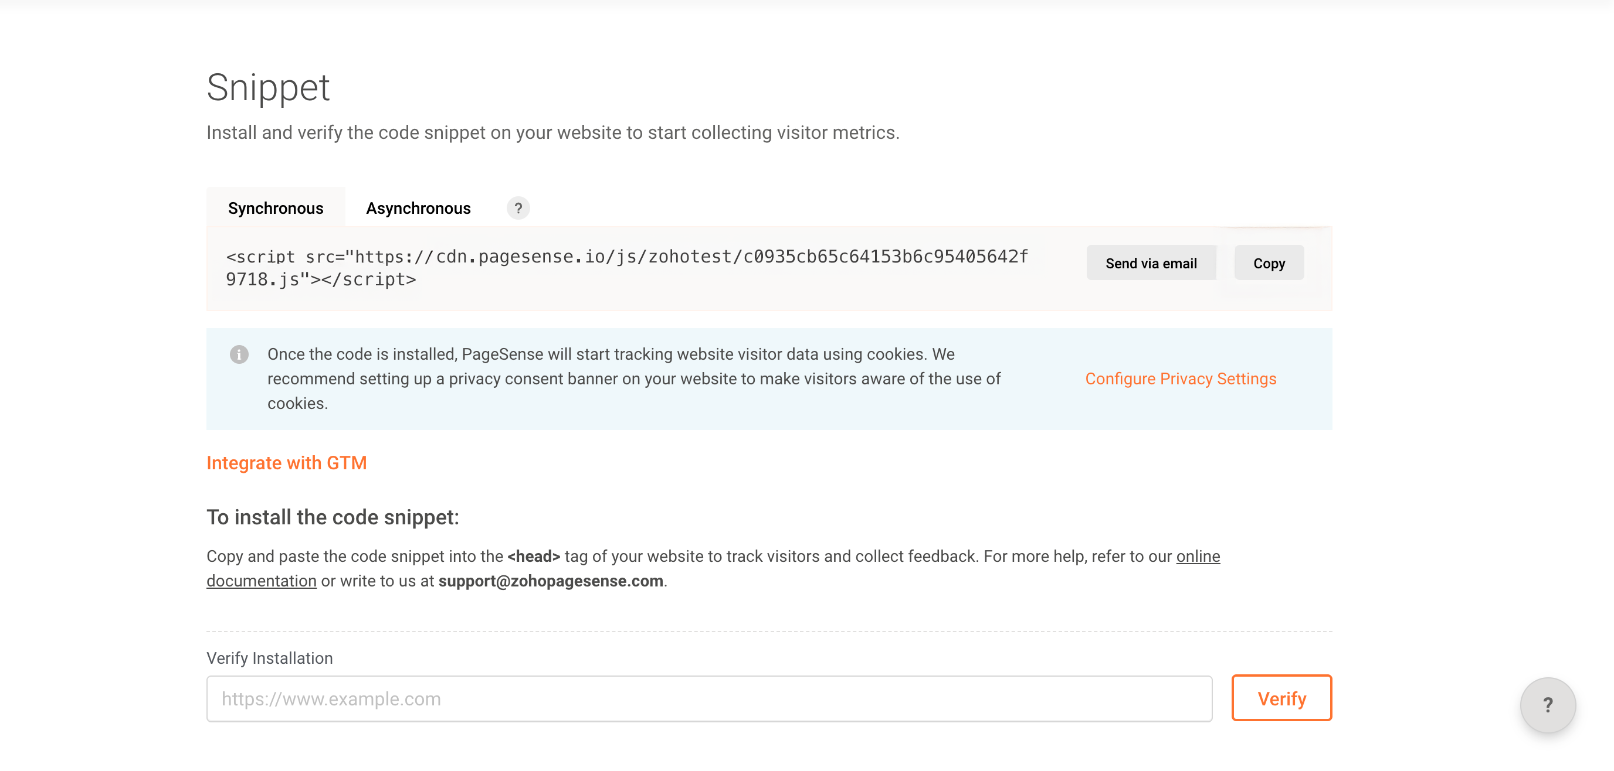The width and height of the screenshot is (1614, 771).
Task: Copy the code snippet
Action: pyautogui.click(x=1268, y=264)
